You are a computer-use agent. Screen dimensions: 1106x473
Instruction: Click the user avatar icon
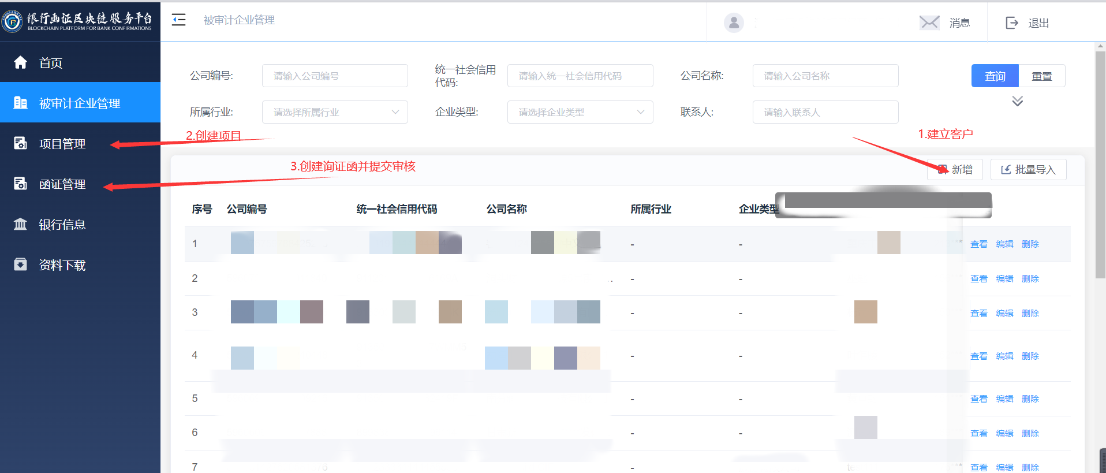click(734, 23)
